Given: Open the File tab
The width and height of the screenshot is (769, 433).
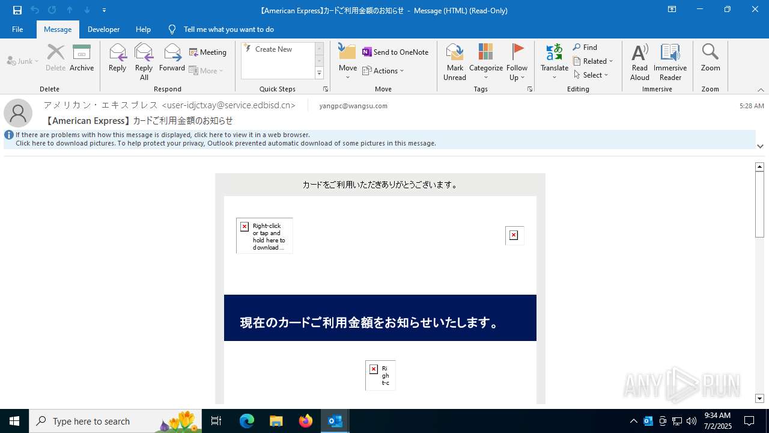Looking at the screenshot, I should (x=17, y=29).
